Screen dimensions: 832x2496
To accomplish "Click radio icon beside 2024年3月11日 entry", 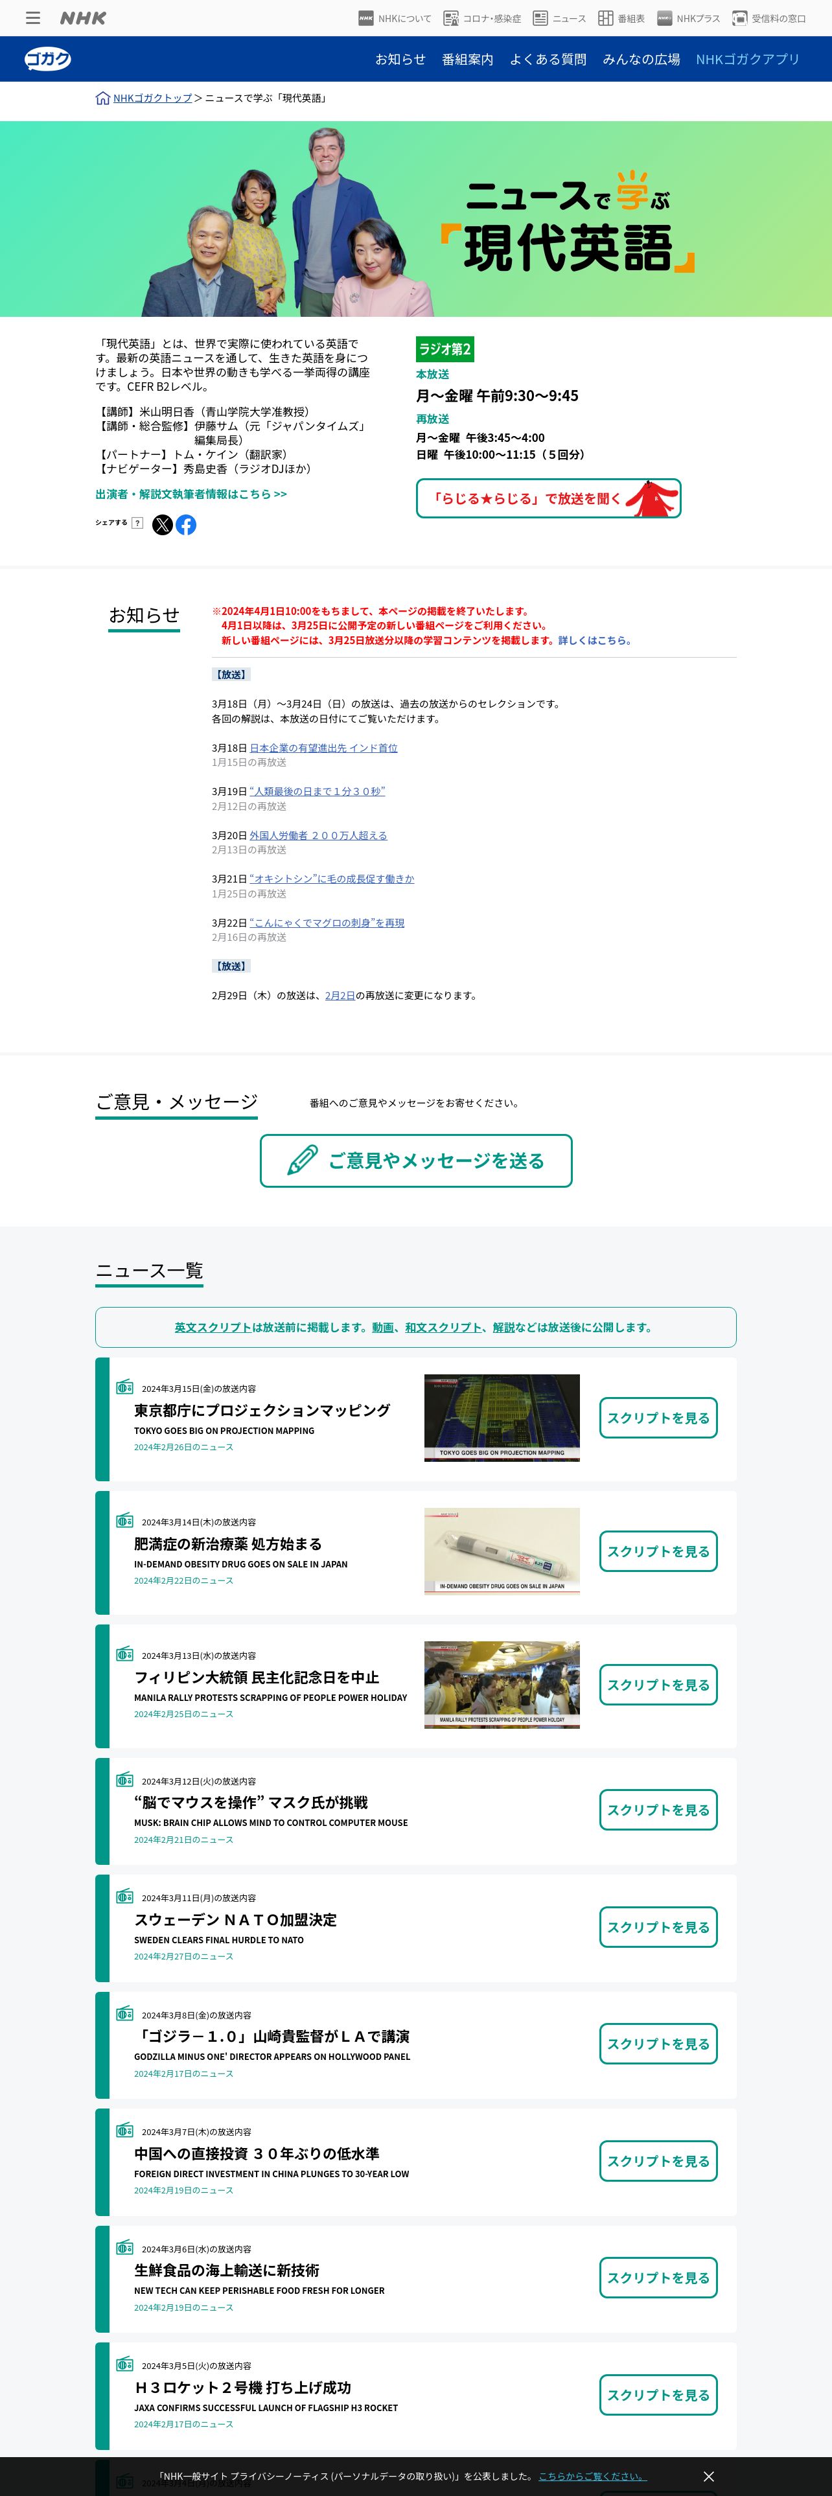I will pyautogui.click(x=124, y=1896).
